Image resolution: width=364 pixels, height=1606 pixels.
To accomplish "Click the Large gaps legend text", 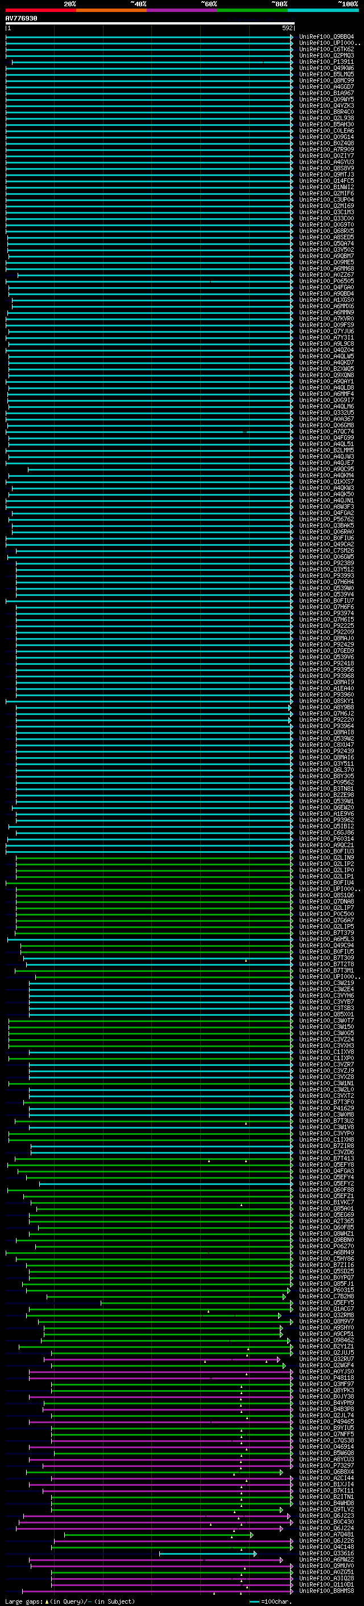I will tap(24, 1601).
